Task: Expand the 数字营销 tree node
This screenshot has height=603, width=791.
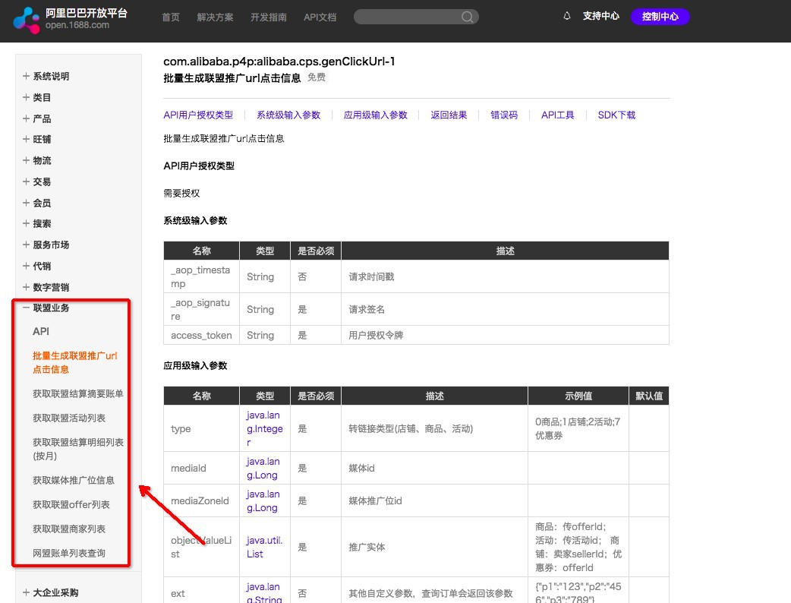Action: coord(26,287)
